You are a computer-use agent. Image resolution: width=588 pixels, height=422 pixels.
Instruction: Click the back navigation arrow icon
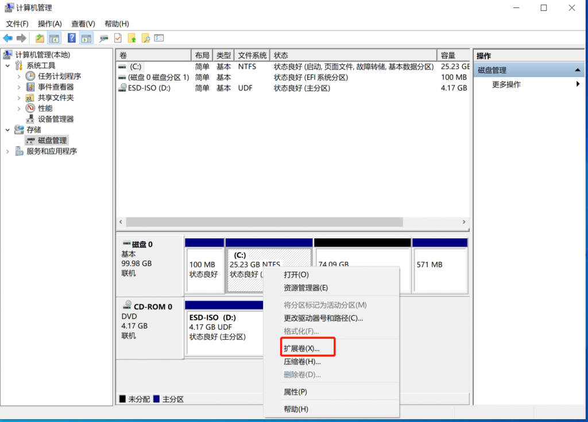(x=7, y=38)
